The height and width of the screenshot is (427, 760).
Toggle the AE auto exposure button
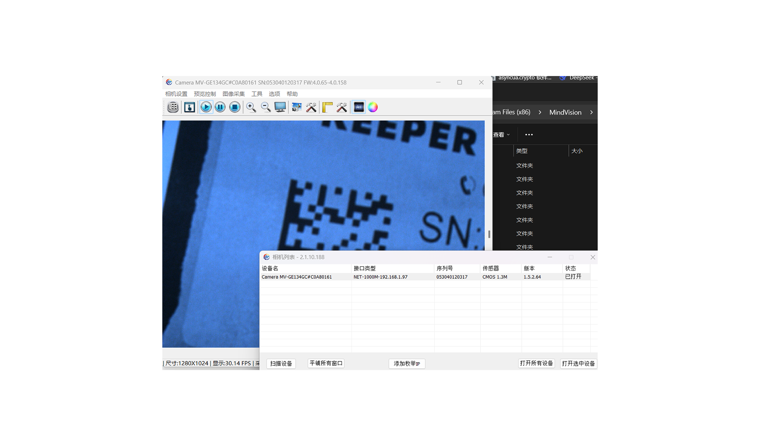coord(359,107)
